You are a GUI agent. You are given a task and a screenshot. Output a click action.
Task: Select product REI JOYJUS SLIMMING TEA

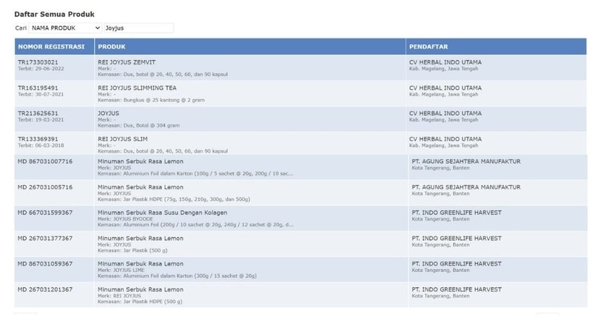[137, 88]
